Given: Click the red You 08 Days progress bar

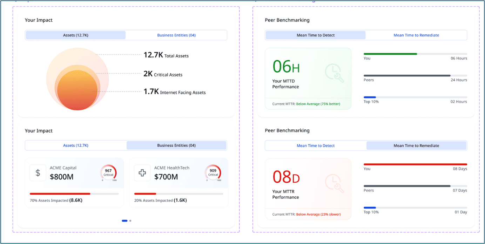Looking at the screenshot, I should (x=415, y=164).
